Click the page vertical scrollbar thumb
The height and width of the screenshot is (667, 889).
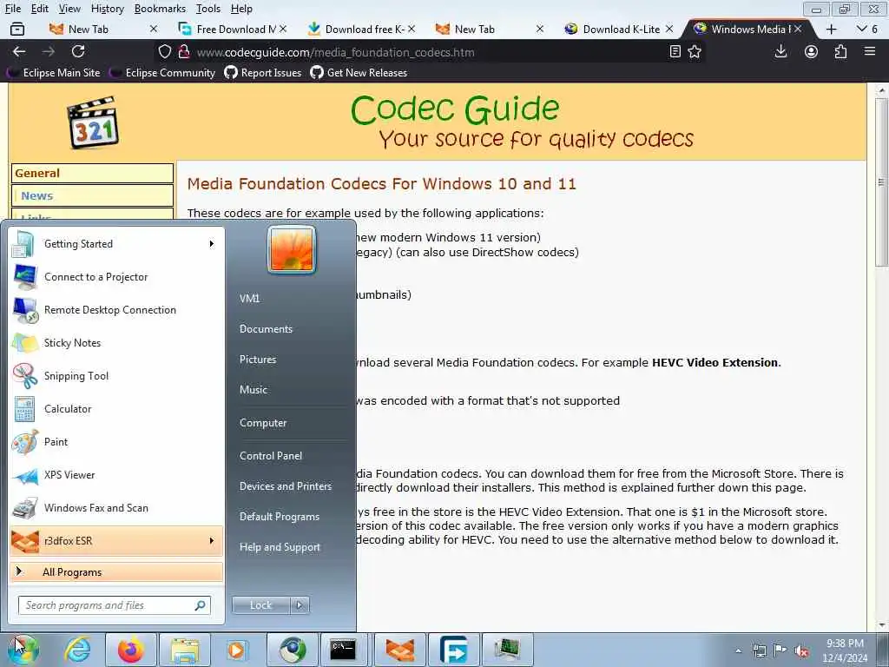coord(880,182)
